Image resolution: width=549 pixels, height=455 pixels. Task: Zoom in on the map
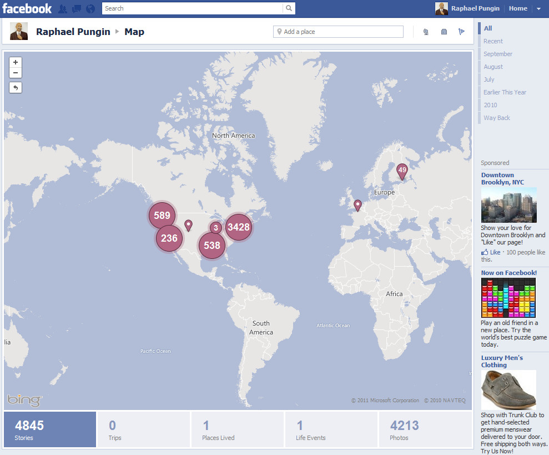pos(16,62)
